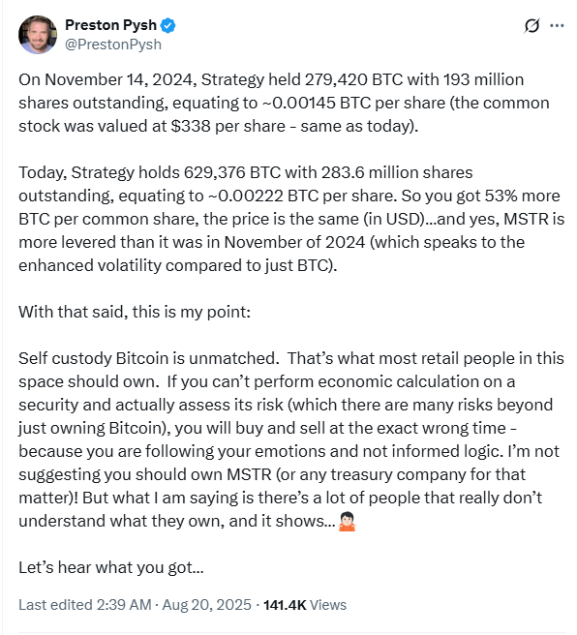577x635 pixels.
Task: Click the blue verified checkmark badge
Action: 167,25
